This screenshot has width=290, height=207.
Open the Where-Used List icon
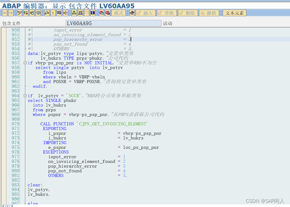pyautogui.click(x=65, y=13)
